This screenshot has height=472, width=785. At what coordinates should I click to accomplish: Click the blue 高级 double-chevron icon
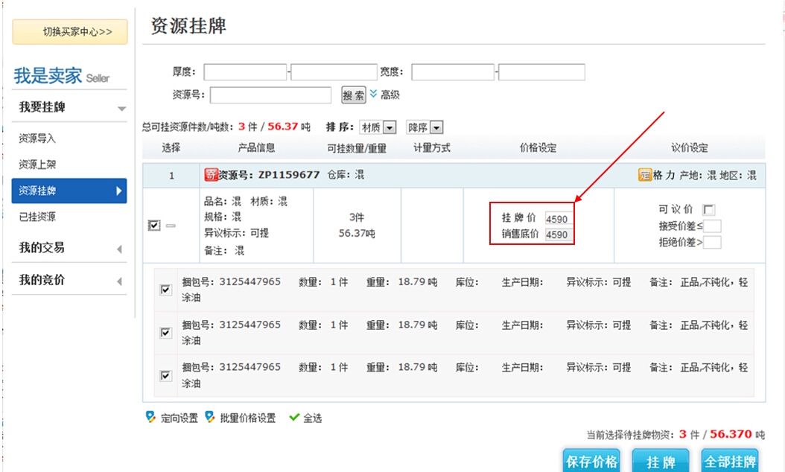click(x=374, y=95)
